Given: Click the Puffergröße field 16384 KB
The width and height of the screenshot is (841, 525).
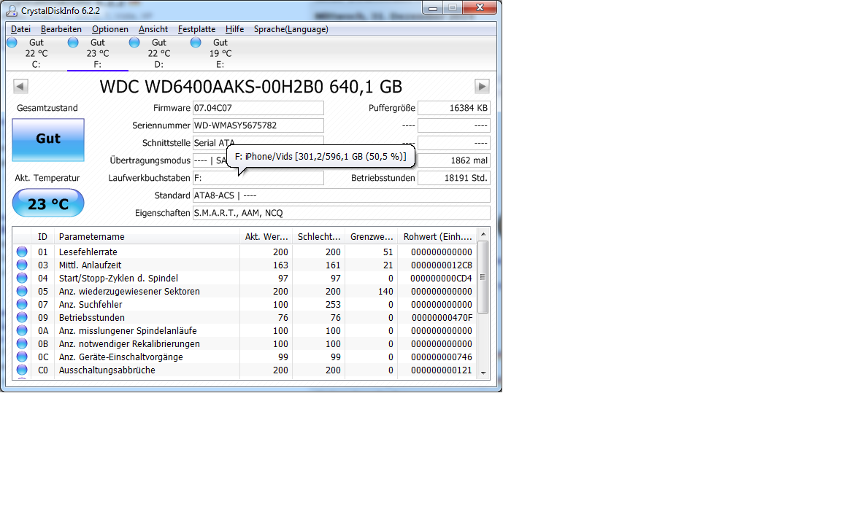Looking at the screenshot, I should (x=454, y=108).
